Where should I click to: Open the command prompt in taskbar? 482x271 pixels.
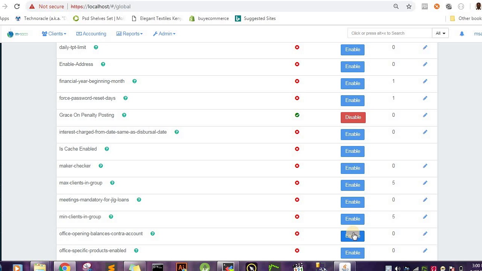158,268
